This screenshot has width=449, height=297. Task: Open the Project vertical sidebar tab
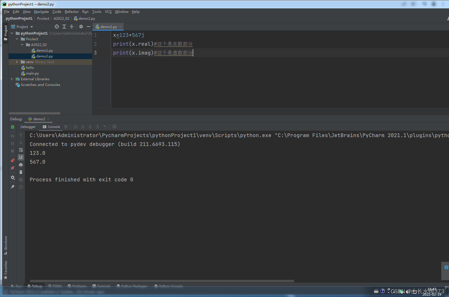[6, 33]
